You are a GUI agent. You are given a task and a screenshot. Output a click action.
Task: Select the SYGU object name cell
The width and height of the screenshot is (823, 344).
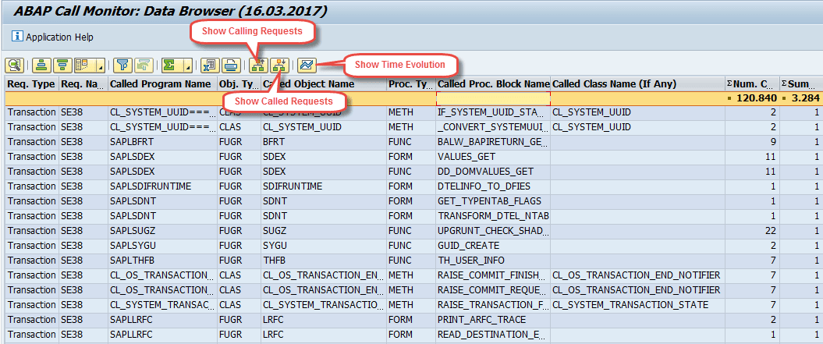pyautogui.click(x=323, y=245)
